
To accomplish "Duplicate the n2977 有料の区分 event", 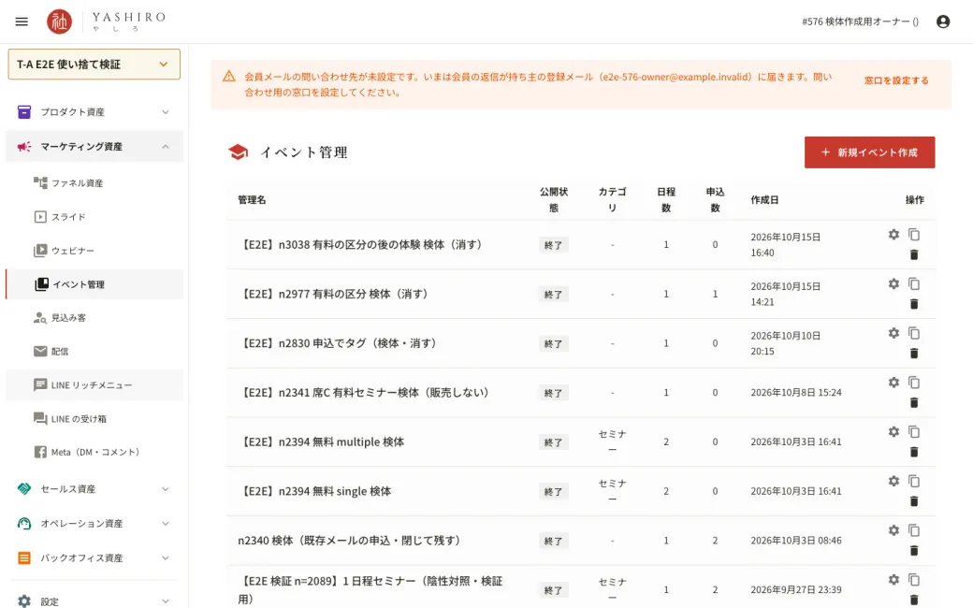I will 914,283.
